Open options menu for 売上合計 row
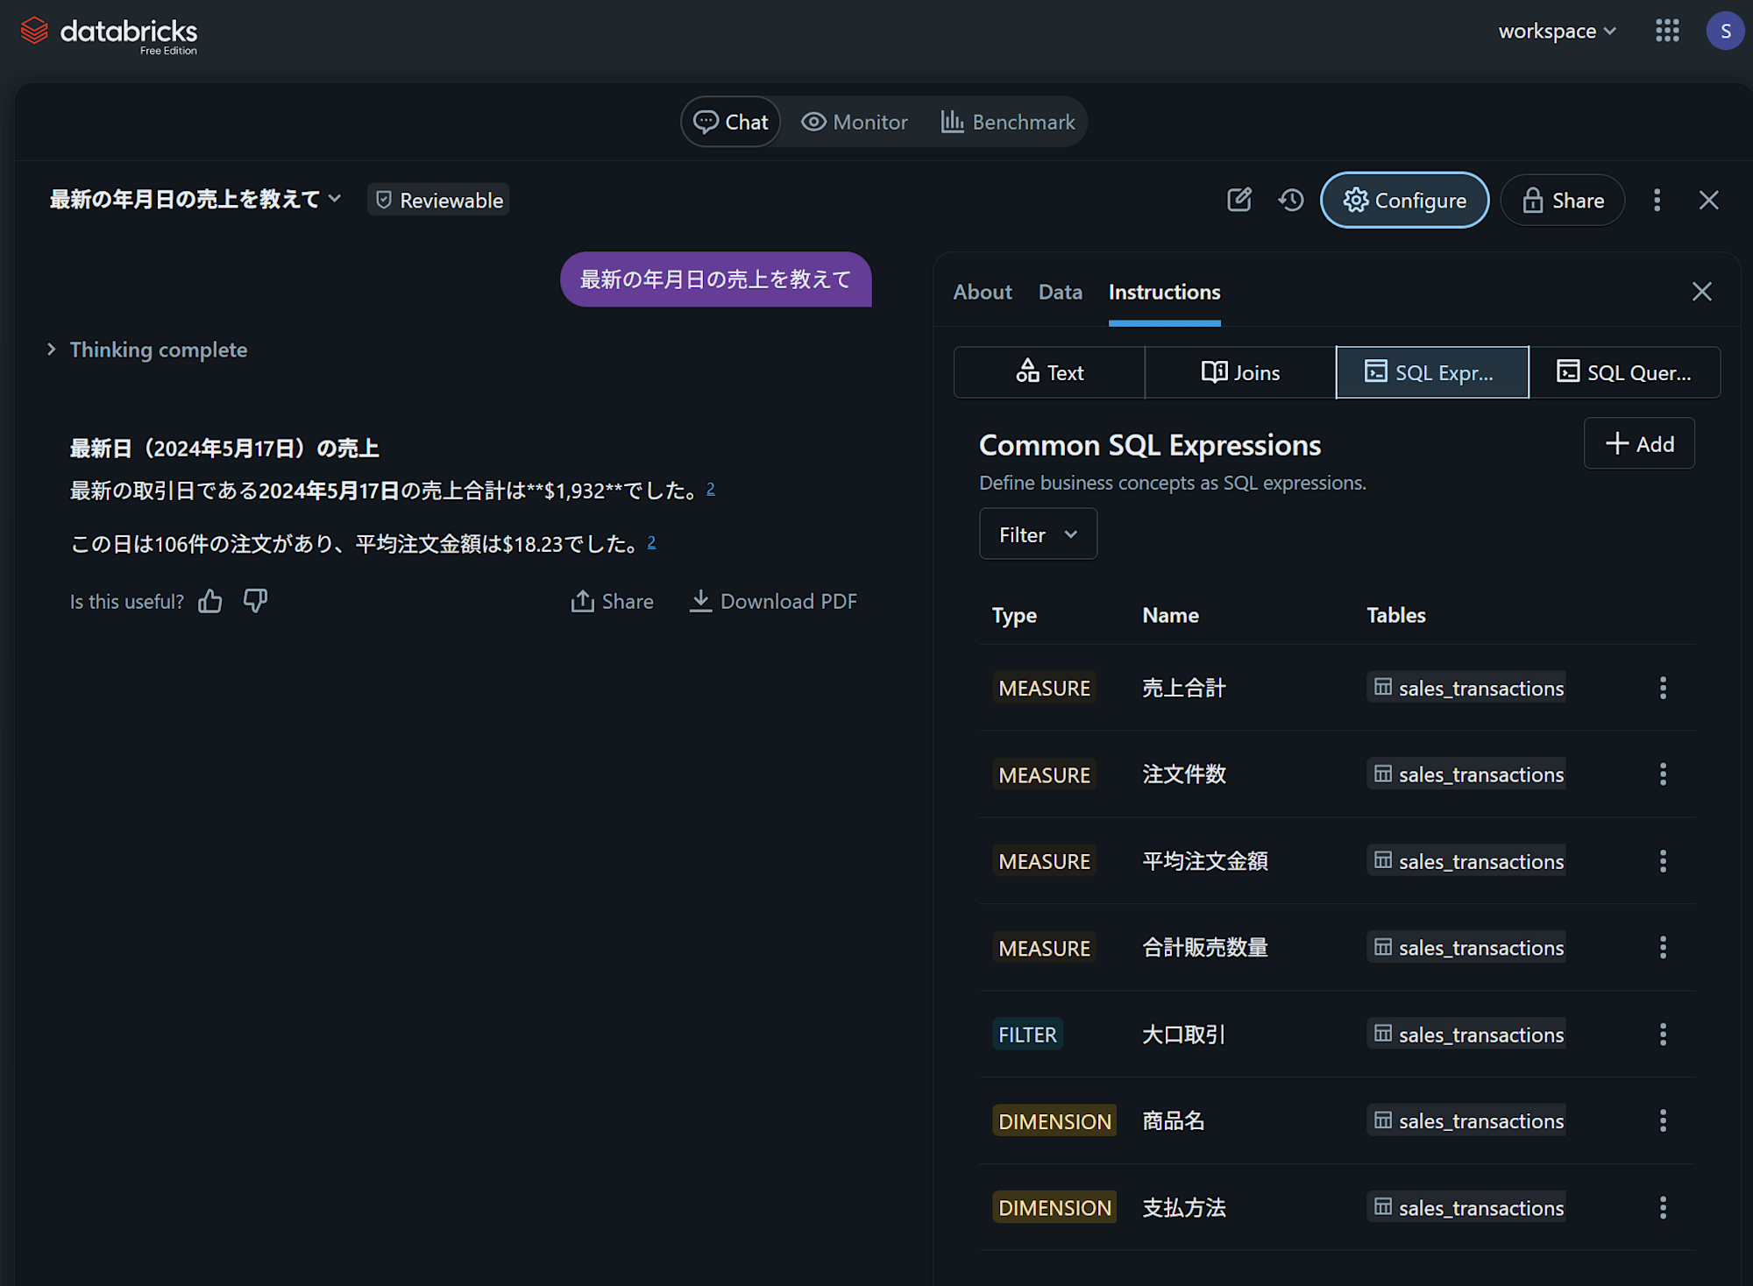 (1663, 688)
